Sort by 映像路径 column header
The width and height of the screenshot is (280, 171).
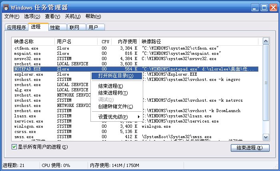pyautogui.click(x=199, y=42)
